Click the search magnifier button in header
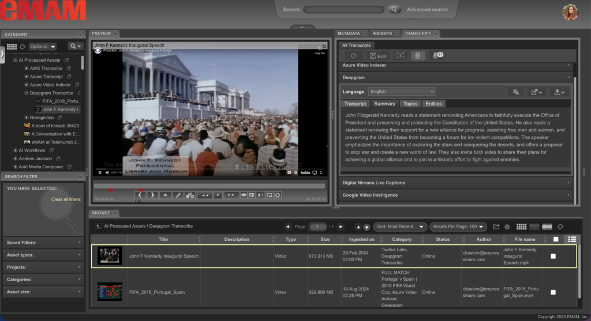Viewport: 591px width, 321px height. [x=394, y=9]
